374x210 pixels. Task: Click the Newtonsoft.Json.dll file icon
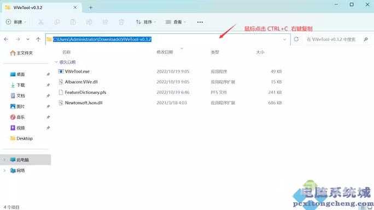(61, 103)
